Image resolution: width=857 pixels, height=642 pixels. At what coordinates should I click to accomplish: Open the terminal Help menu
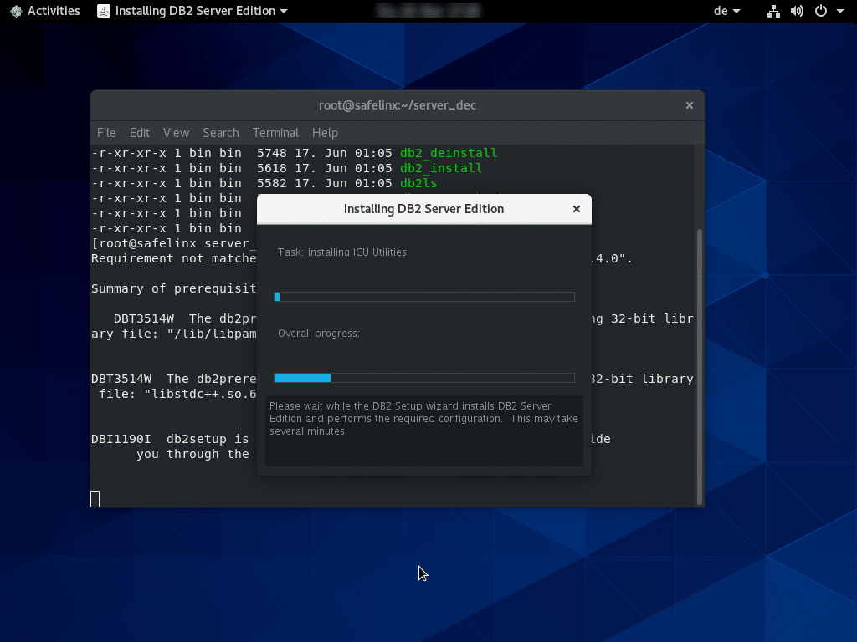(325, 133)
